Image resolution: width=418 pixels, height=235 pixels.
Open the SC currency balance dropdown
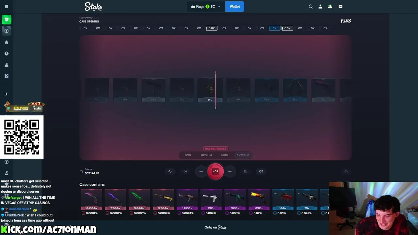coord(206,7)
